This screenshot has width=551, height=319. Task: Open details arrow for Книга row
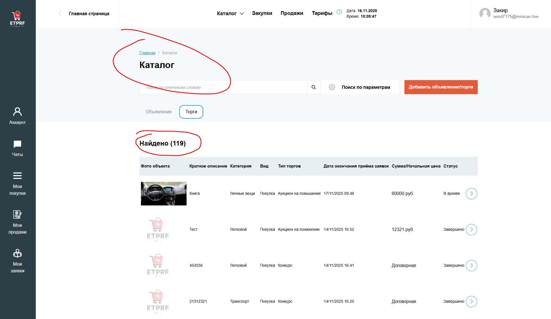click(x=471, y=193)
